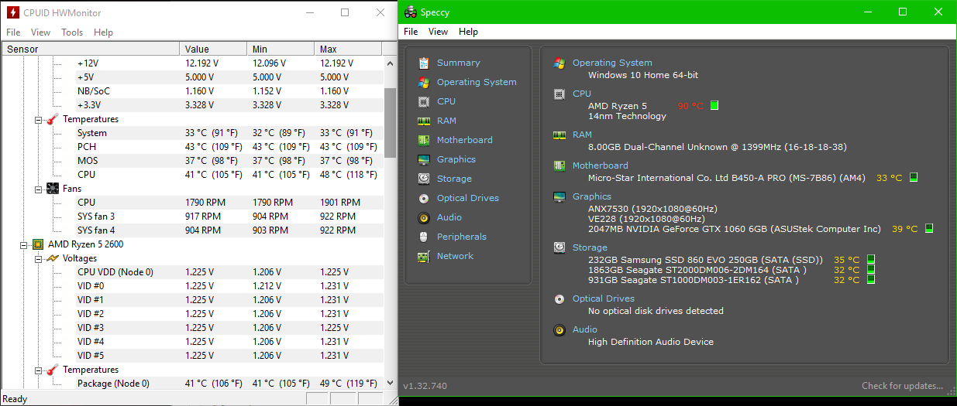Click the motherboard temperature indicator at 33 °C
Viewport: 957px width, 406px height.
tap(914, 177)
